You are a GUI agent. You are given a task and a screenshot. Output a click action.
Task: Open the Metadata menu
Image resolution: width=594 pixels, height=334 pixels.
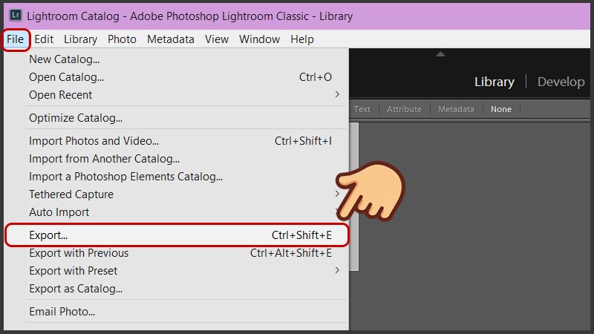point(170,39)
